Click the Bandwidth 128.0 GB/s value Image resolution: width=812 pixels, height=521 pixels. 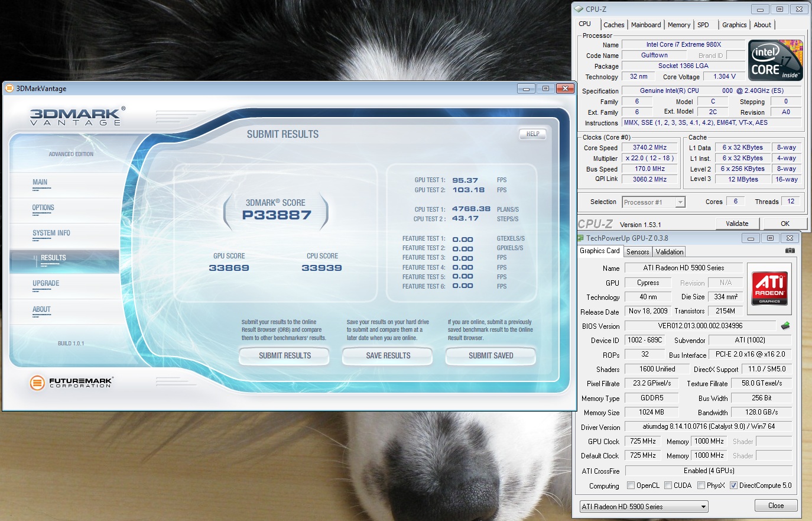tap(761, 412)
